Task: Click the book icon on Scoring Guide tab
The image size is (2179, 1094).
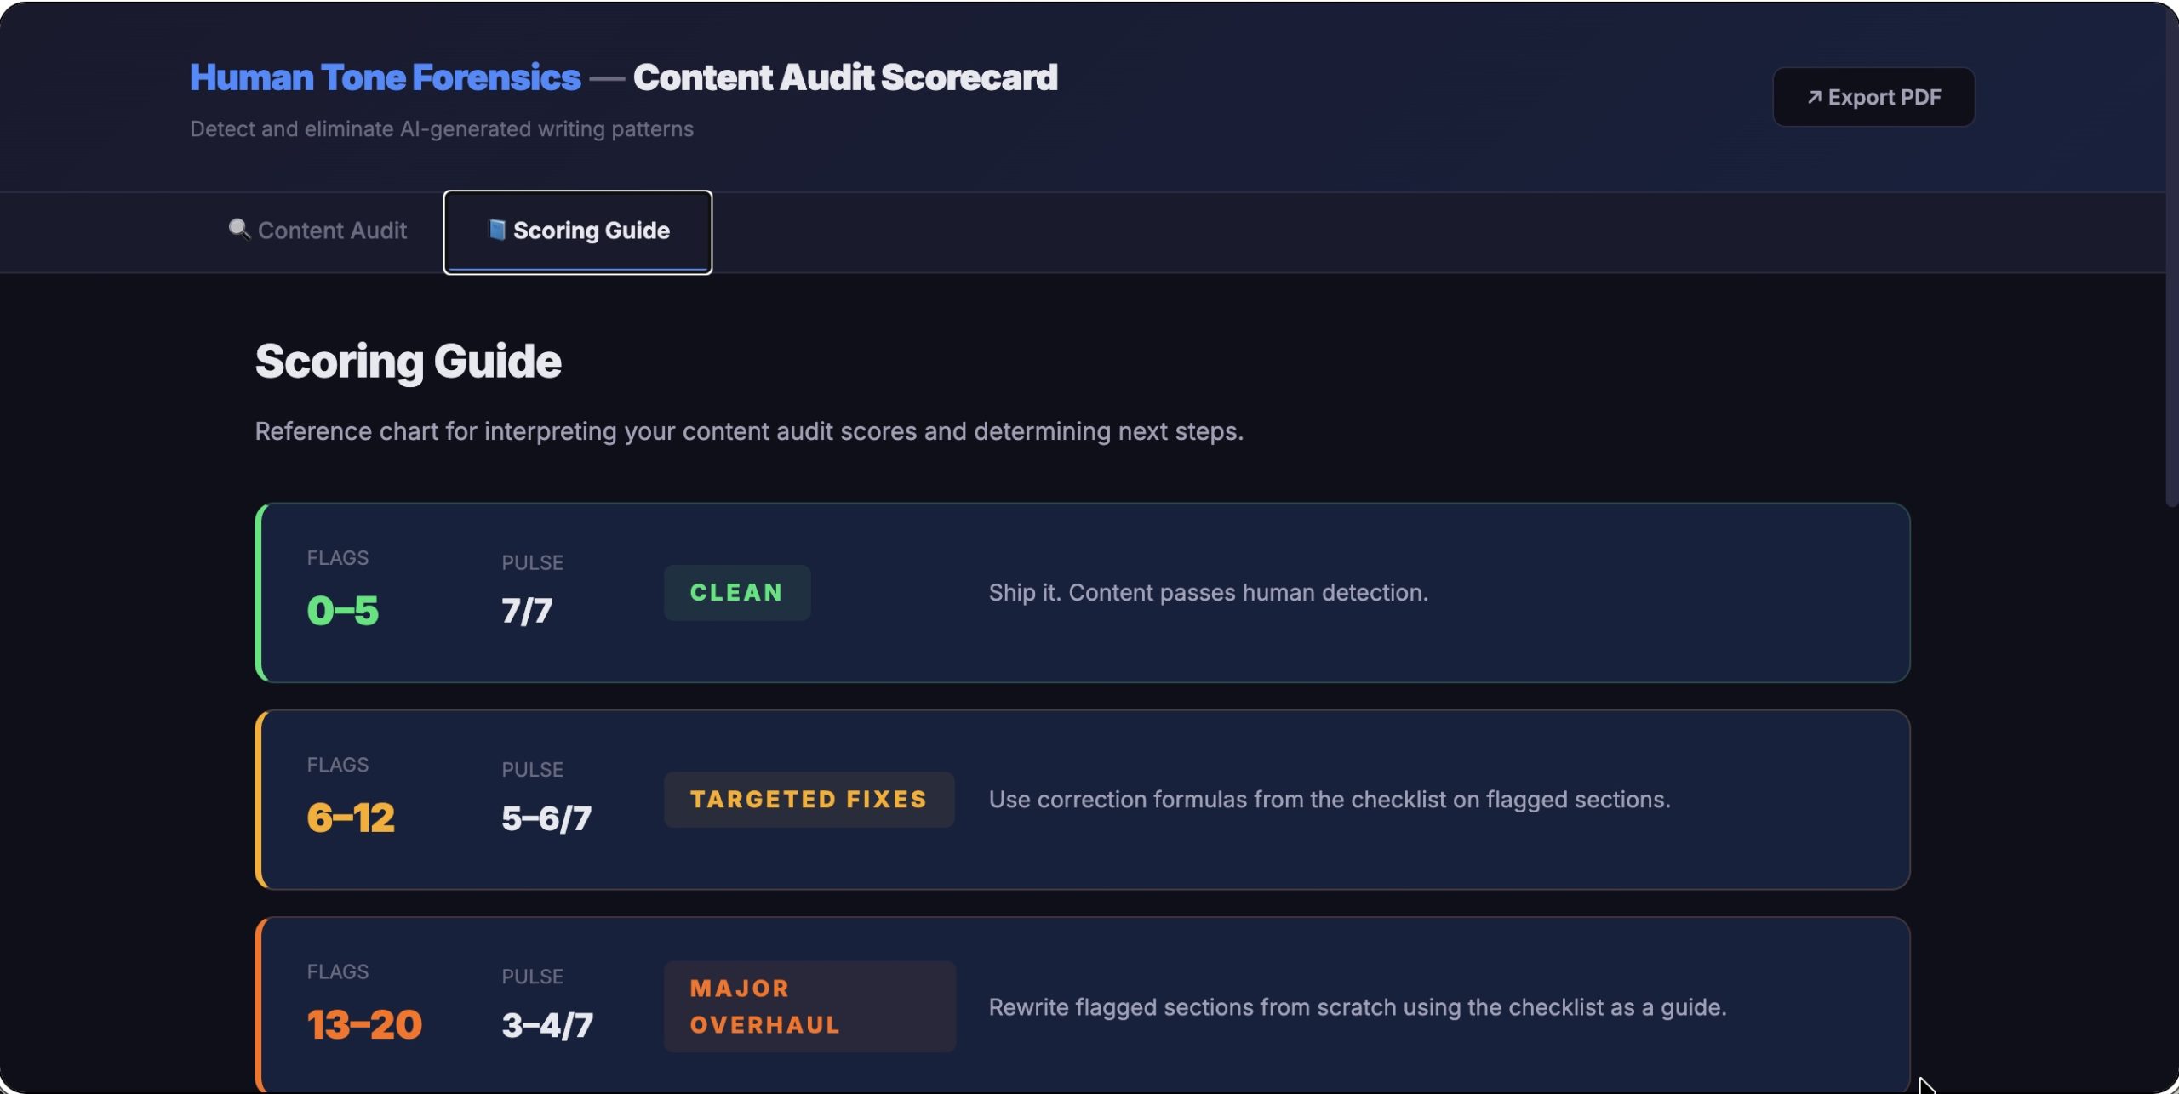Action: point(497,230)
